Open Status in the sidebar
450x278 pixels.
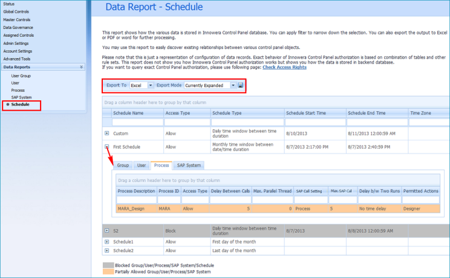9,4
